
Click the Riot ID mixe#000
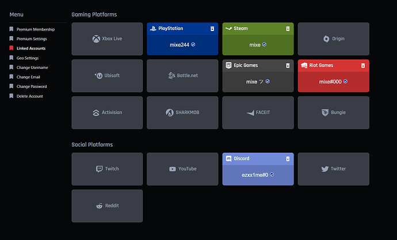tap(330, 82)
